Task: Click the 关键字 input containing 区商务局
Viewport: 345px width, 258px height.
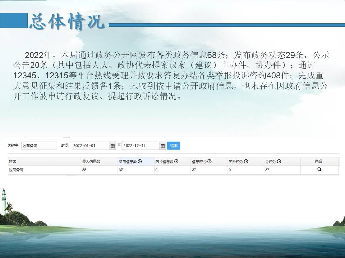Action: pos(39,146)
